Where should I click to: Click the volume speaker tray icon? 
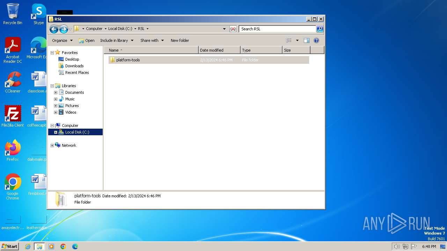pos(397,246)
